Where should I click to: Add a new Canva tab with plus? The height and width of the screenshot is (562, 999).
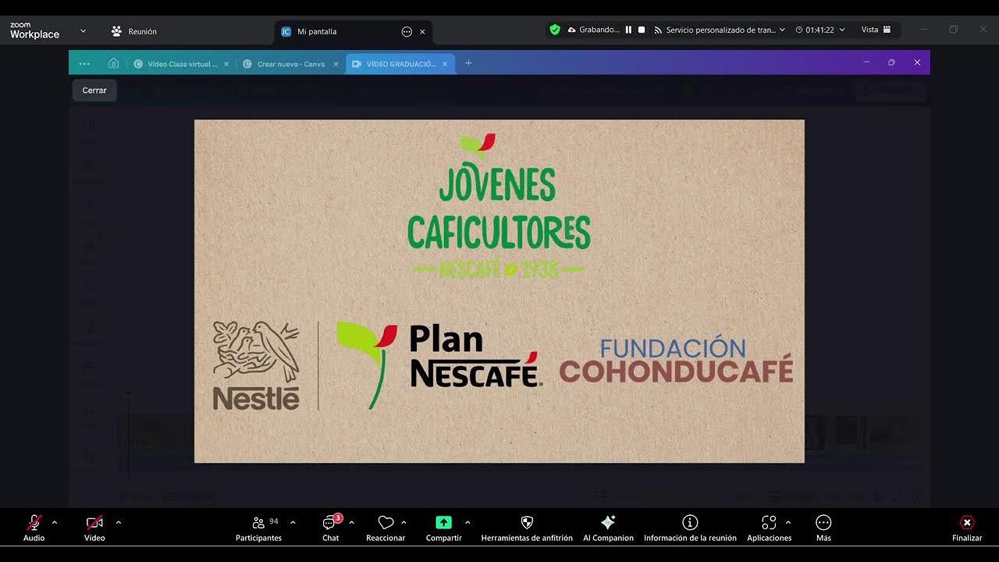click(x=468, y=63)
